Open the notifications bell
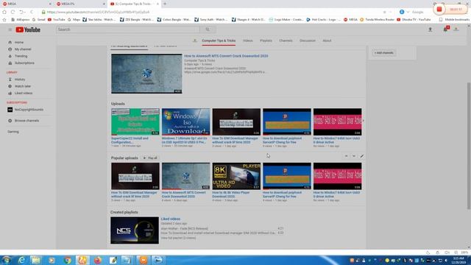Screen dimensions: 471x265 coord(445,29)
